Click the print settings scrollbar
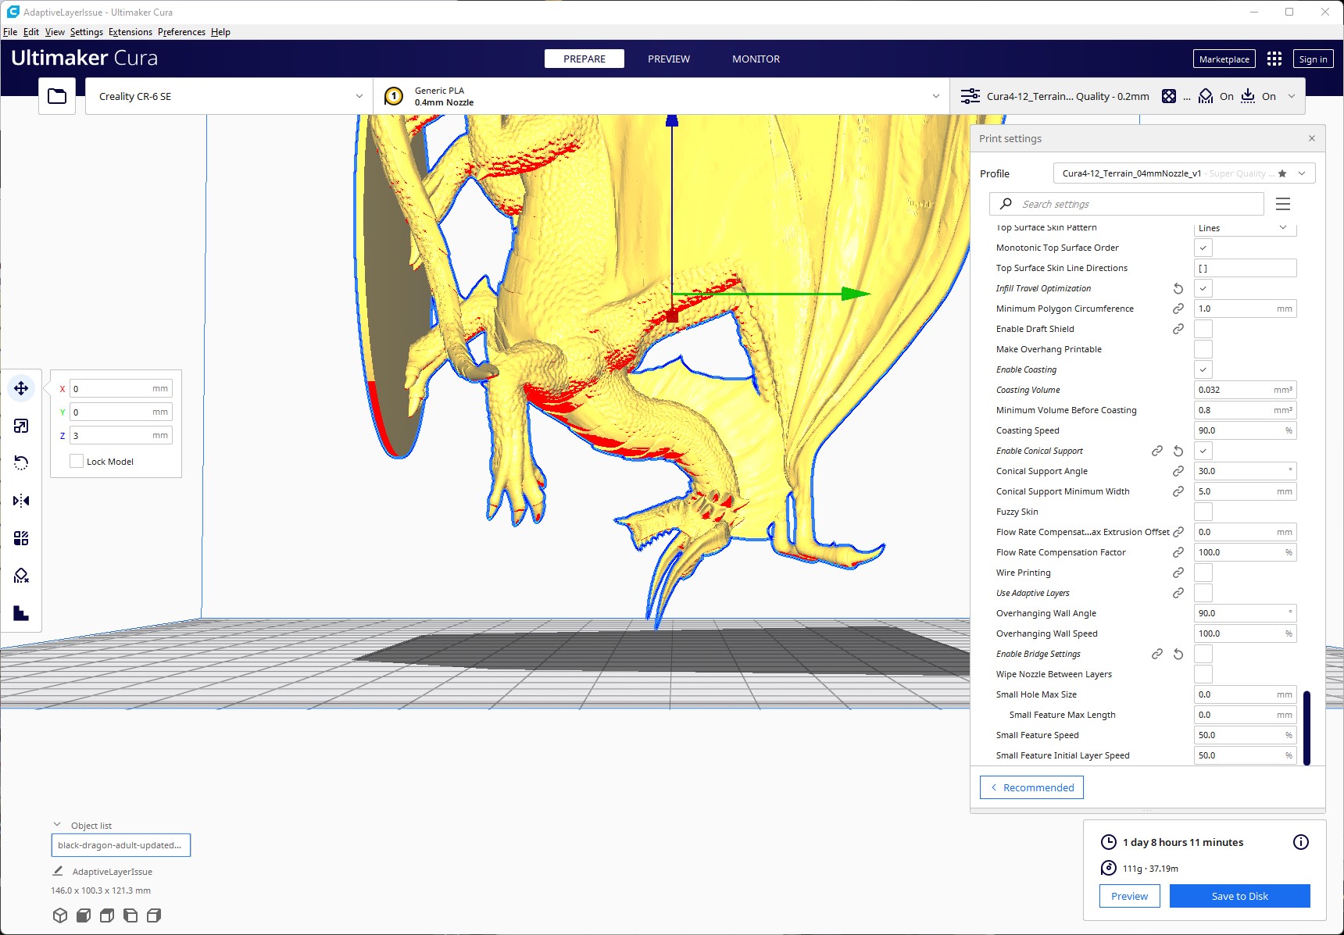Viewport: 1344px width, 935px height. 1306,728
